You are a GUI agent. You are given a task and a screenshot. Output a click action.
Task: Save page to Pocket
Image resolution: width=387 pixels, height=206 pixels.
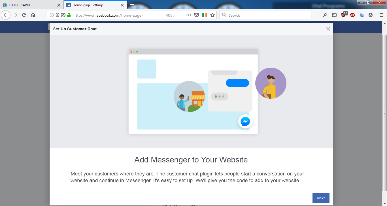pyautogui.click(x=197, y=15)
